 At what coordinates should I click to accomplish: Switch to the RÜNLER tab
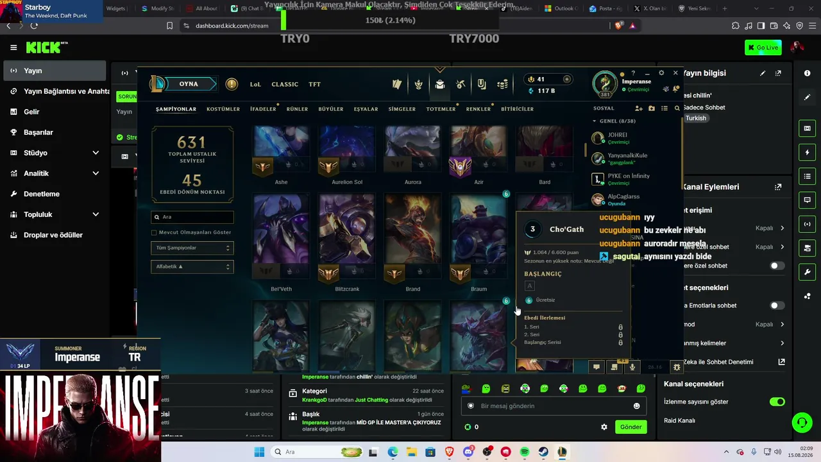(297, 109)
